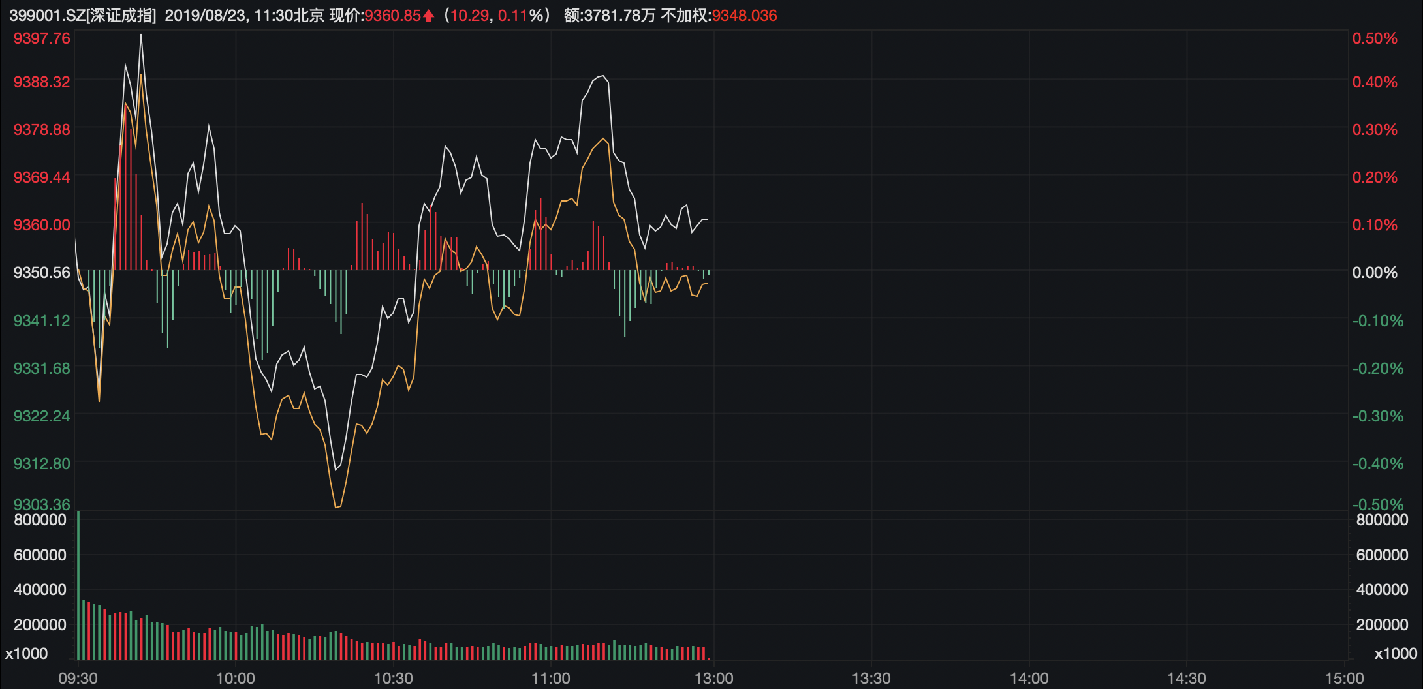Screen dimensions: 1423x689
Task: Click the 10:00 time axis label
Action: point(236,679)
